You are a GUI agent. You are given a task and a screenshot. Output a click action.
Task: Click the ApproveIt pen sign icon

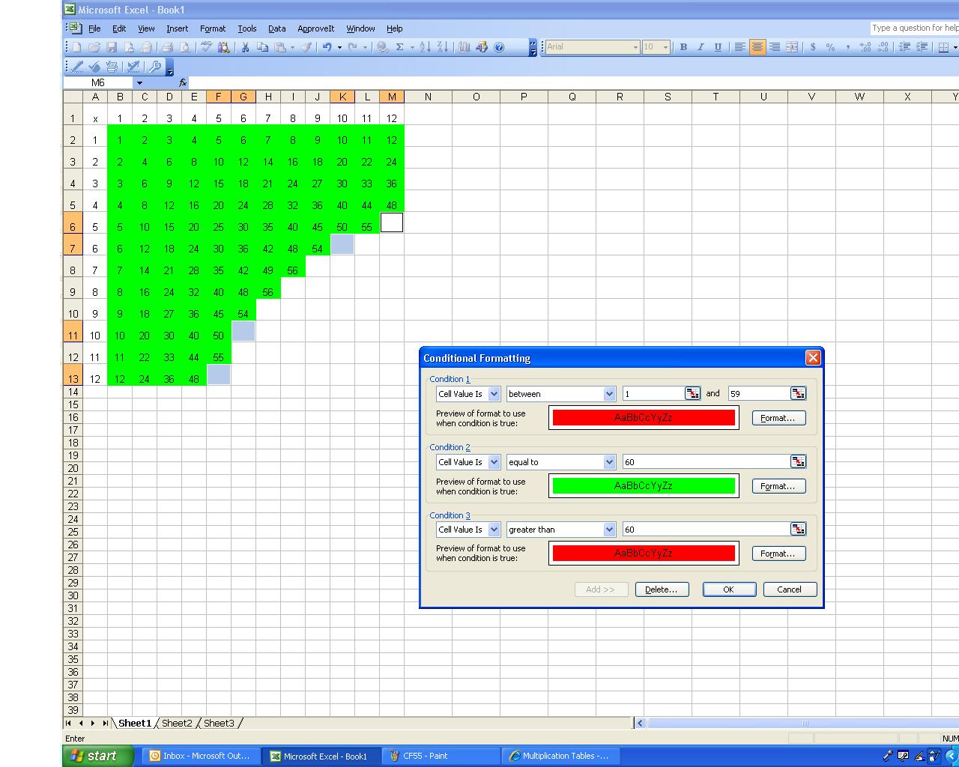click(x=76, y=67)
